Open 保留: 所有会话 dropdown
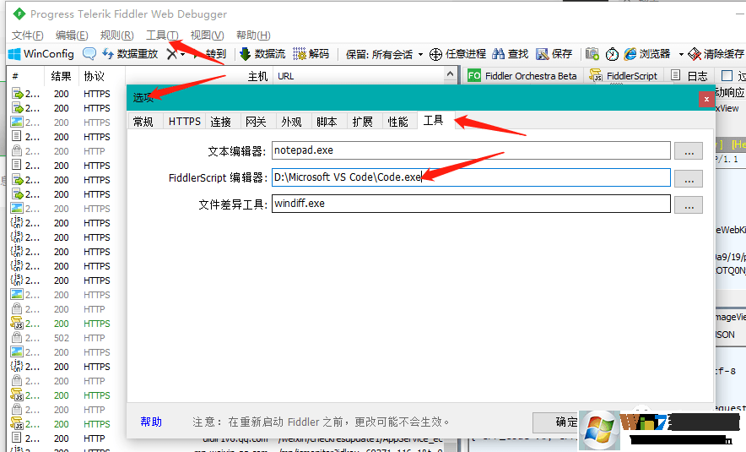Screen dimensions: 746x452 point(385,54)
